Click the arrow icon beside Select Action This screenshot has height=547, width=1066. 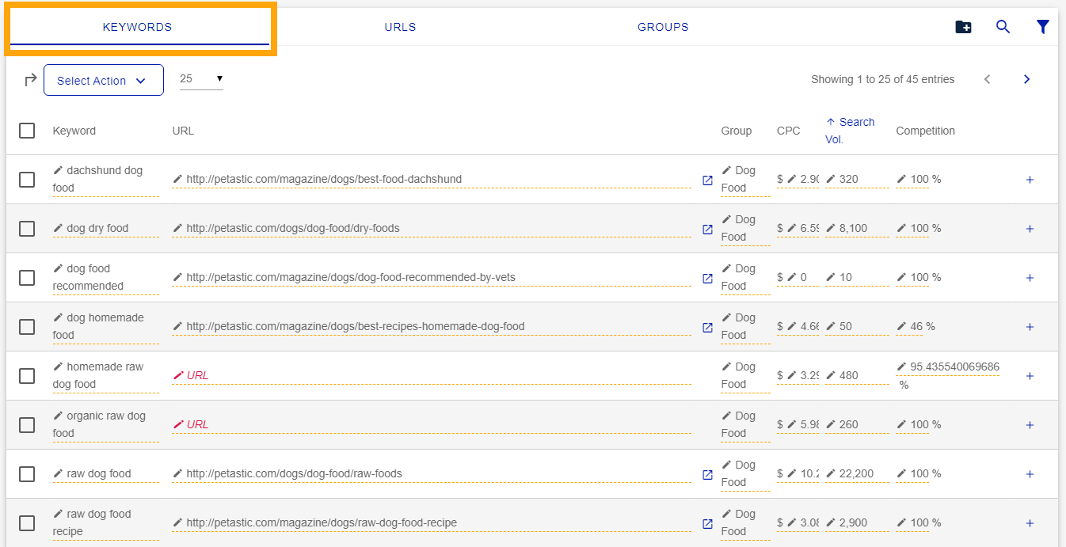pyautogui.click(x=30, y=80)
